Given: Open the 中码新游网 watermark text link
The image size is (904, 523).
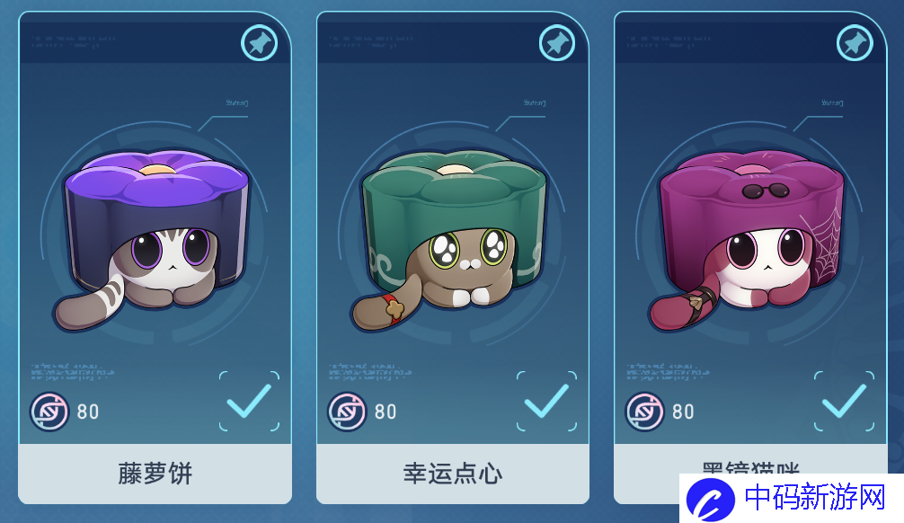Looking at the screenshot, I should pyautogui.click(x=815, y=497).
